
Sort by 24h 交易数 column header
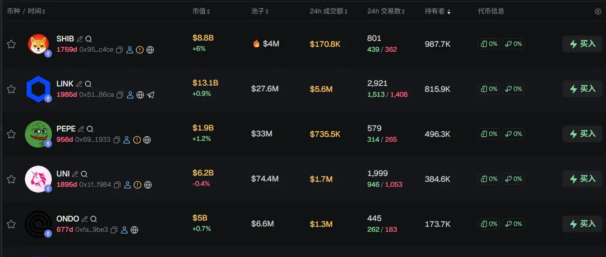click(386, 11)
